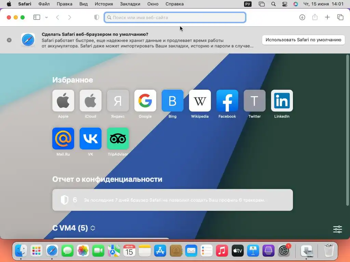Open the Вид menu
The image size is (350, 262).
click(x=83, y=4)
